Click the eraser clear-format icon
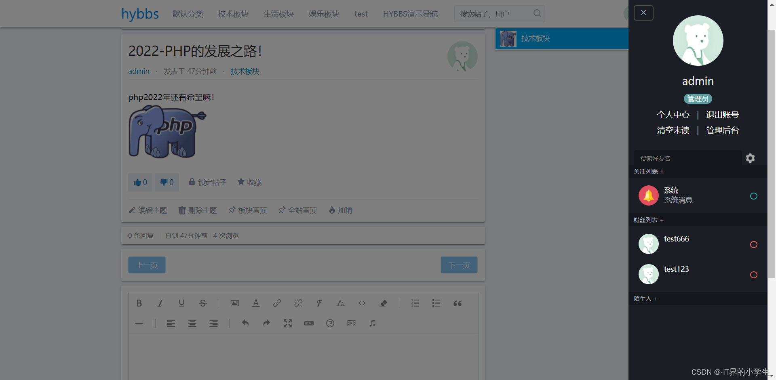 [x=384, y=303]
